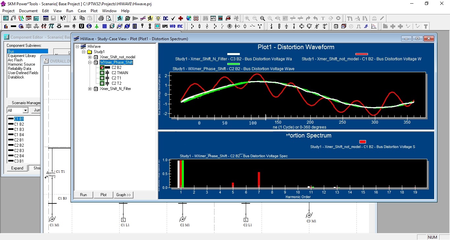This screenshot has height=240, width=450.
Task: Select Harmonic Source subview
Action: (21, 64)
